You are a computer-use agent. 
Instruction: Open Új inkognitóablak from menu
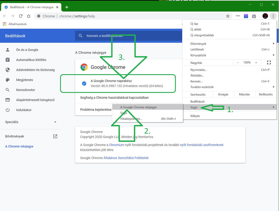[229, 35]
